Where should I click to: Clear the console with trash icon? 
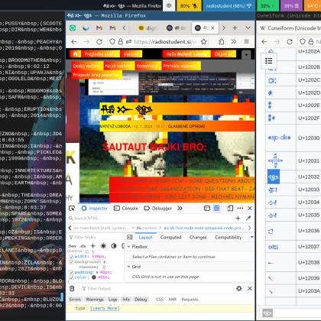pyautogui.click(x=72, y=288)
